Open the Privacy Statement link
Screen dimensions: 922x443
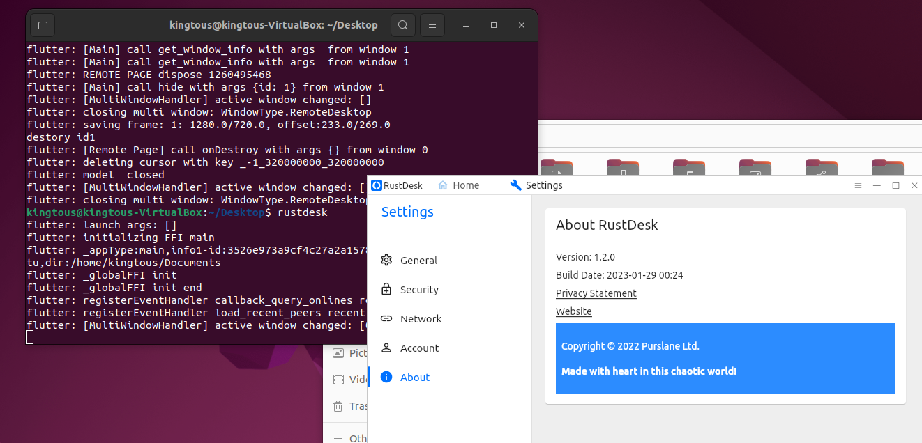click(596, 293)
